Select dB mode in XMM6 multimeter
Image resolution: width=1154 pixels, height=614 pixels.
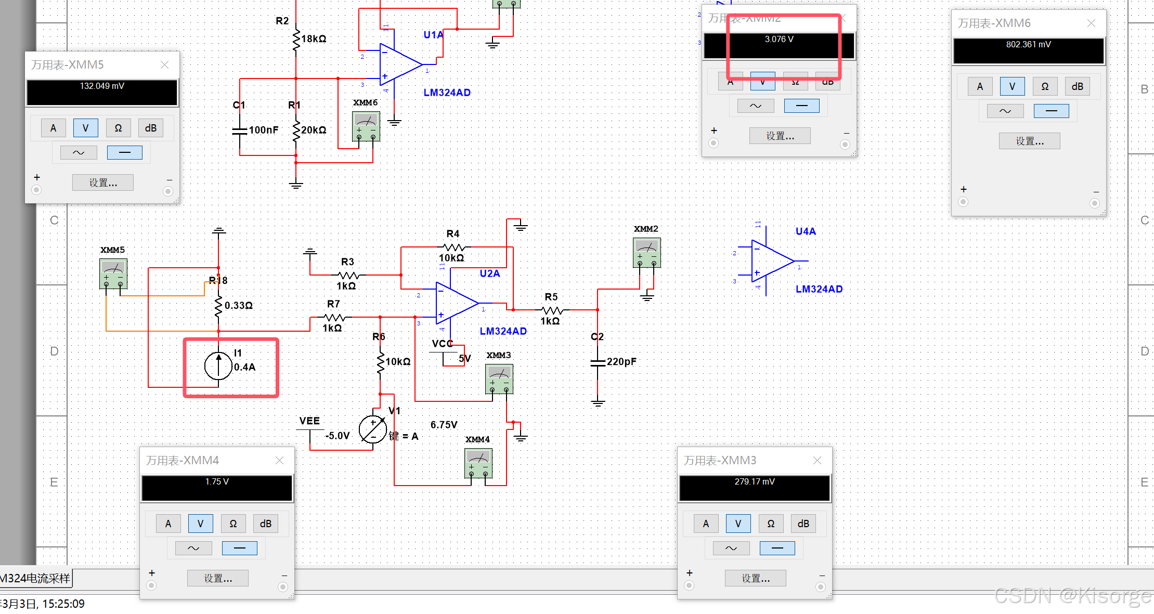click(x=1077, y=86)
